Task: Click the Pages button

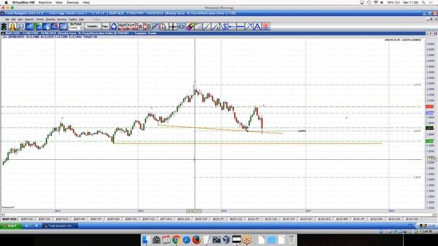Action: click(105, 27)
